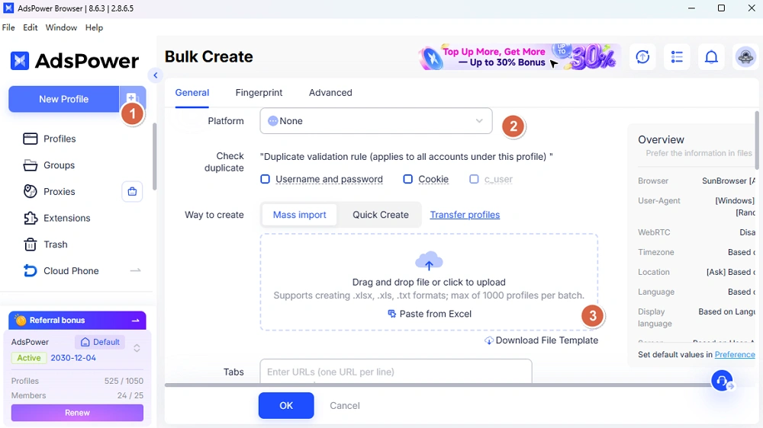
Task: Click the New Profile button
Action: coord(64,99)
